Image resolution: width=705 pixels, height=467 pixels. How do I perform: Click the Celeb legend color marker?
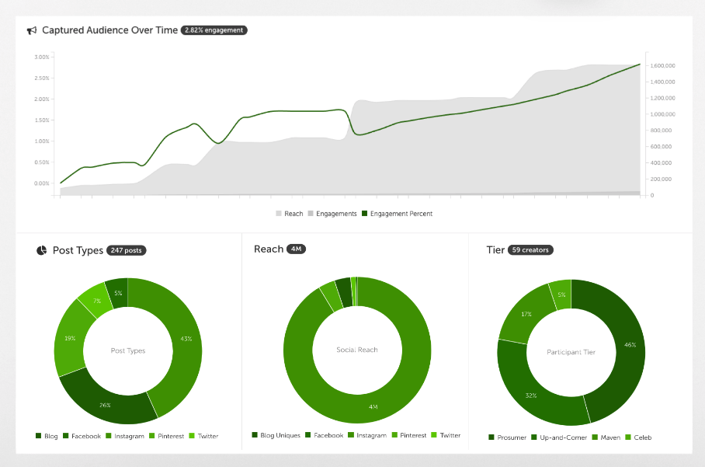tap(627, 437)
